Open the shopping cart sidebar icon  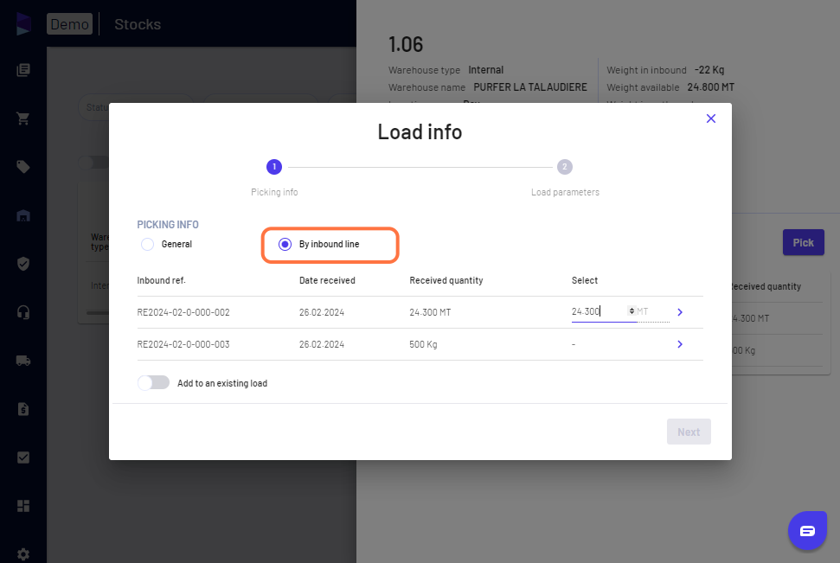(x=23, y=118)
